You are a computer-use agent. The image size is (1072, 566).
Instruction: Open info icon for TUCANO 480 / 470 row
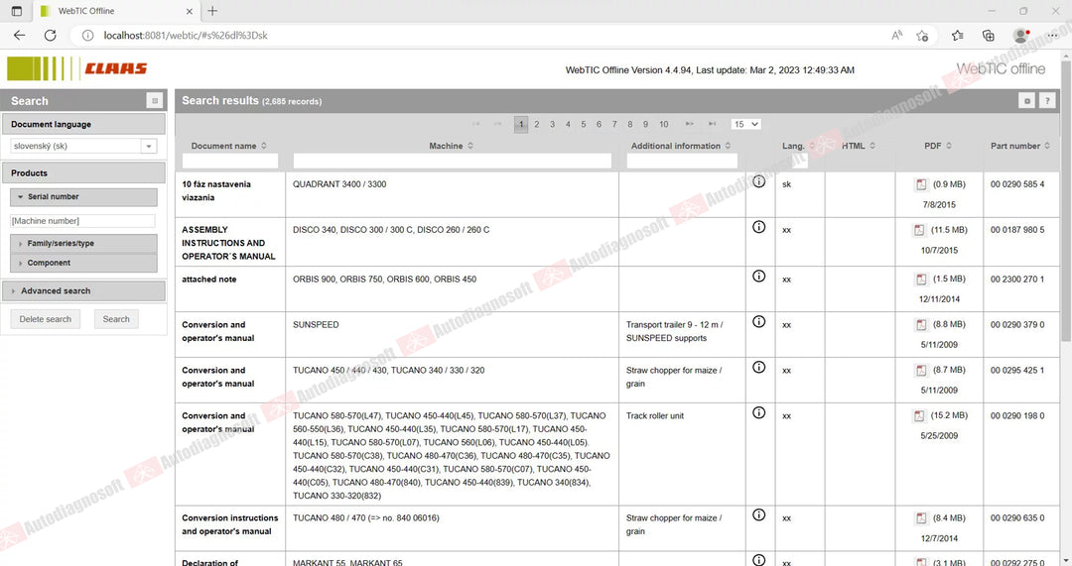759,515
